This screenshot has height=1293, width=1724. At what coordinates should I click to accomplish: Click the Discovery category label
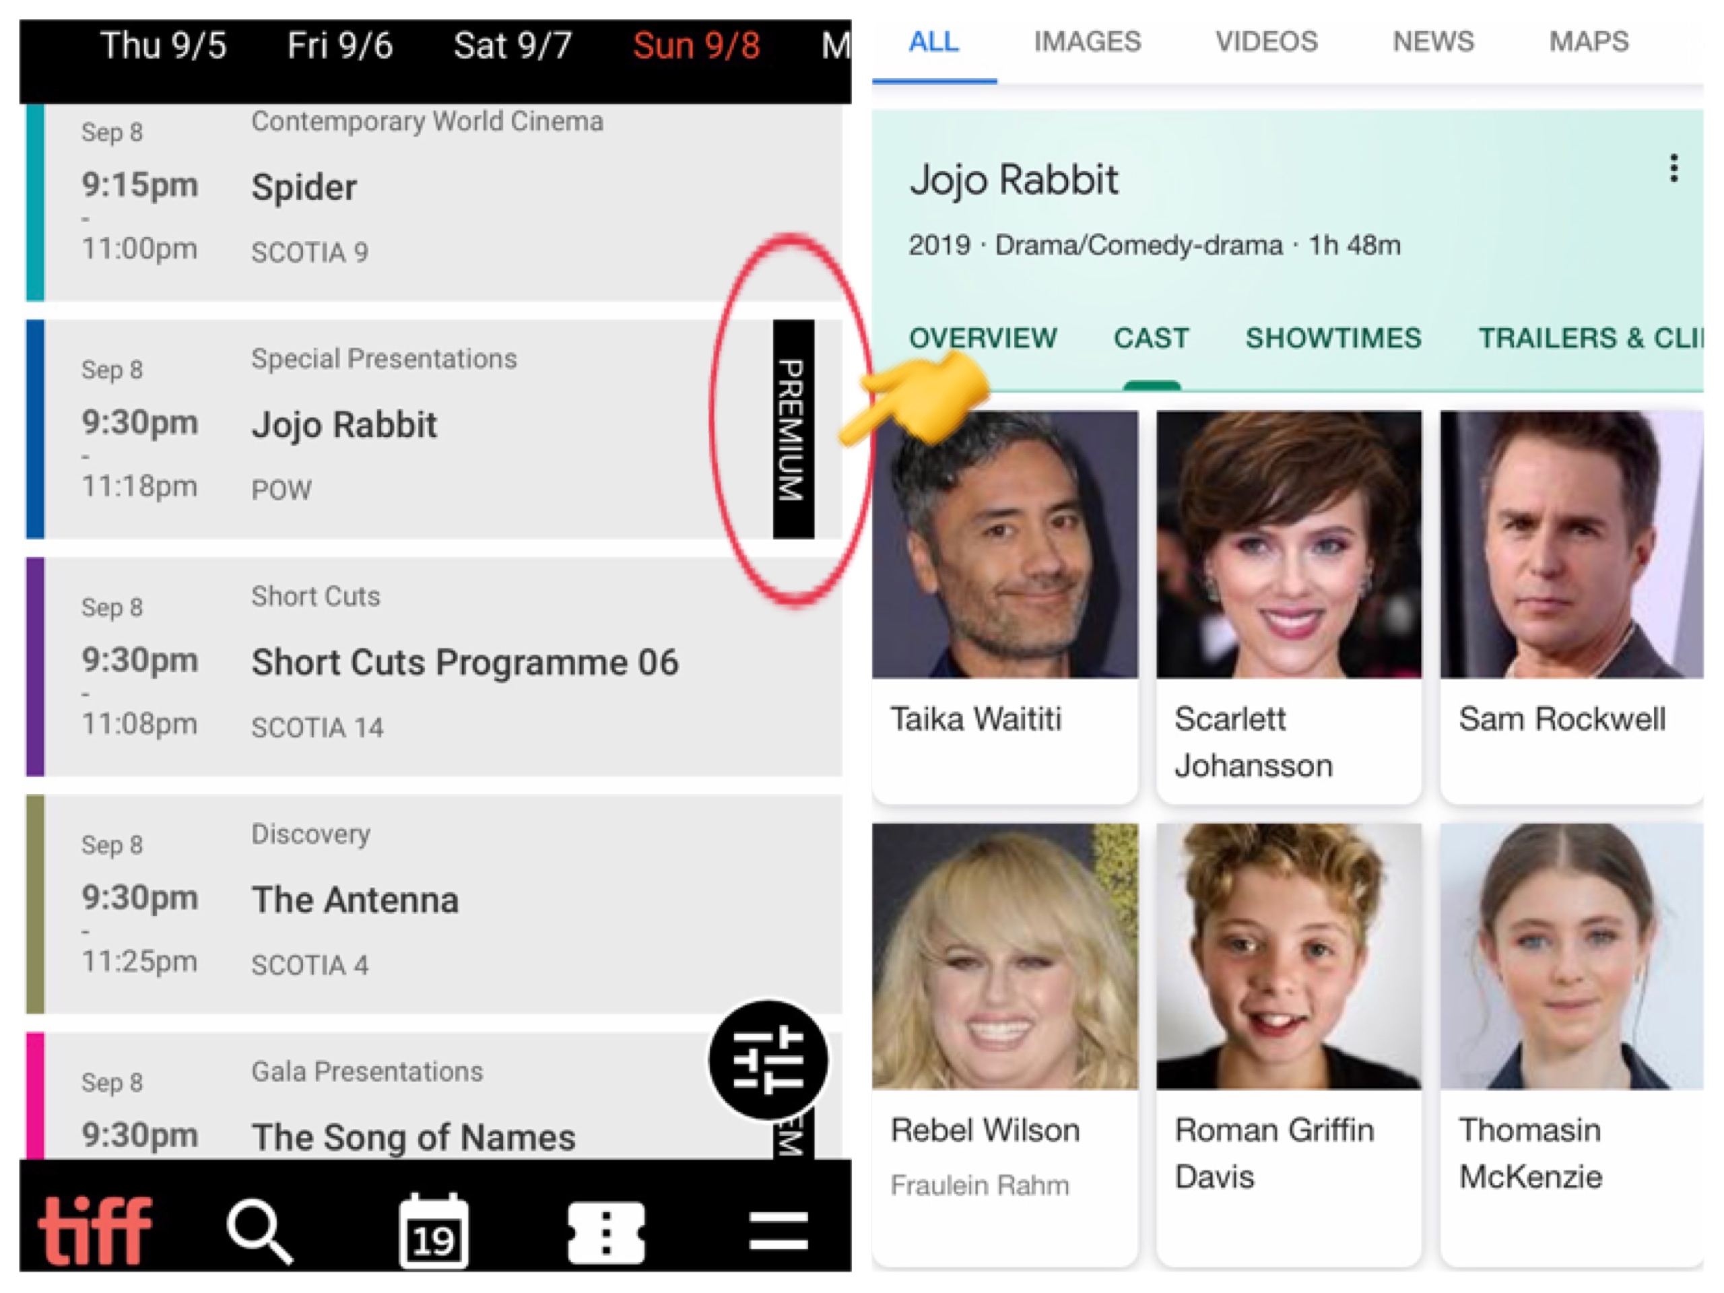click(310, 834)
